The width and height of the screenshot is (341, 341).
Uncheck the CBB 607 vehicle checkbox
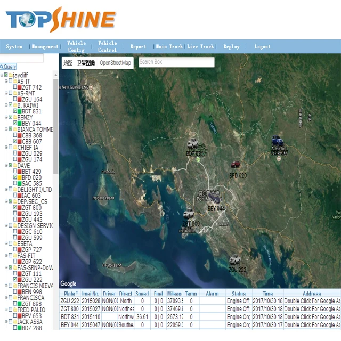[14, 142]
